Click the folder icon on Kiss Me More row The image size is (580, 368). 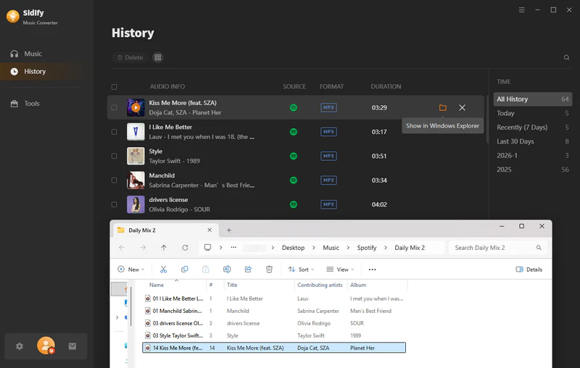coord(442,108)
